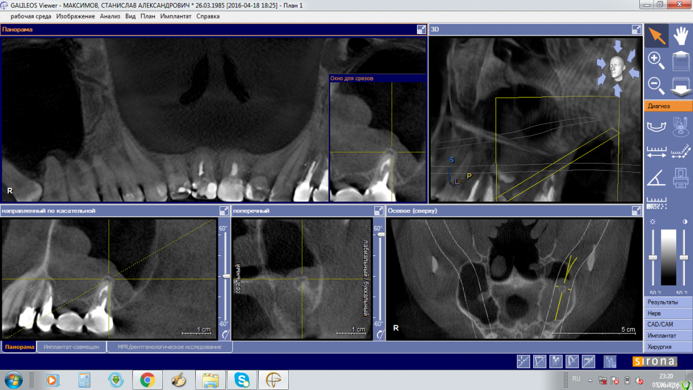Image resolution: width=693 pixels, height=390 pixels.
Task: Activate the hand pan tool
Action: (x=681, y=35)
